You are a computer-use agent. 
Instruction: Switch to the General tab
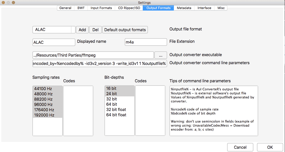[x=65, y=8]
